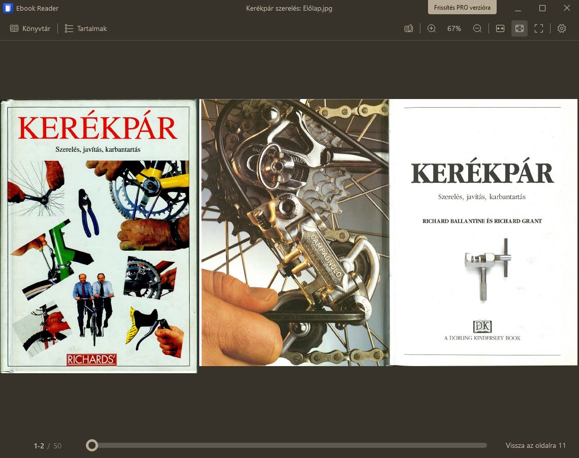The height and width of the screenshot is (458, 579).
Task: Open the settings options panel
Action: pyautogui.click(x=561, y=28)
